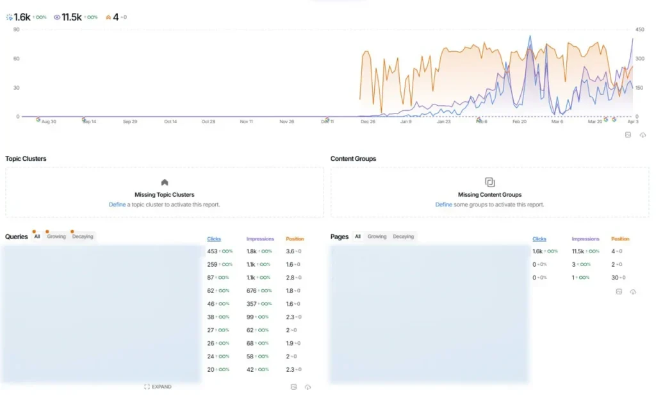Click the image export icon under Queries table
The height and width of the screenshot is (402, 656).
point(293,387)
